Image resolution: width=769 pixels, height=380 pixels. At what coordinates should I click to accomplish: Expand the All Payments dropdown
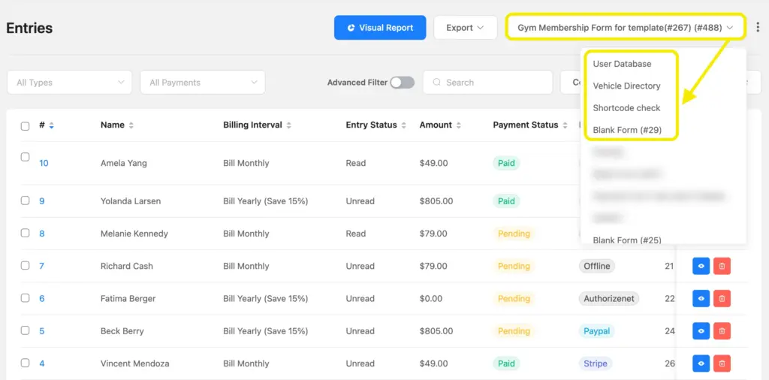[202, 83]
